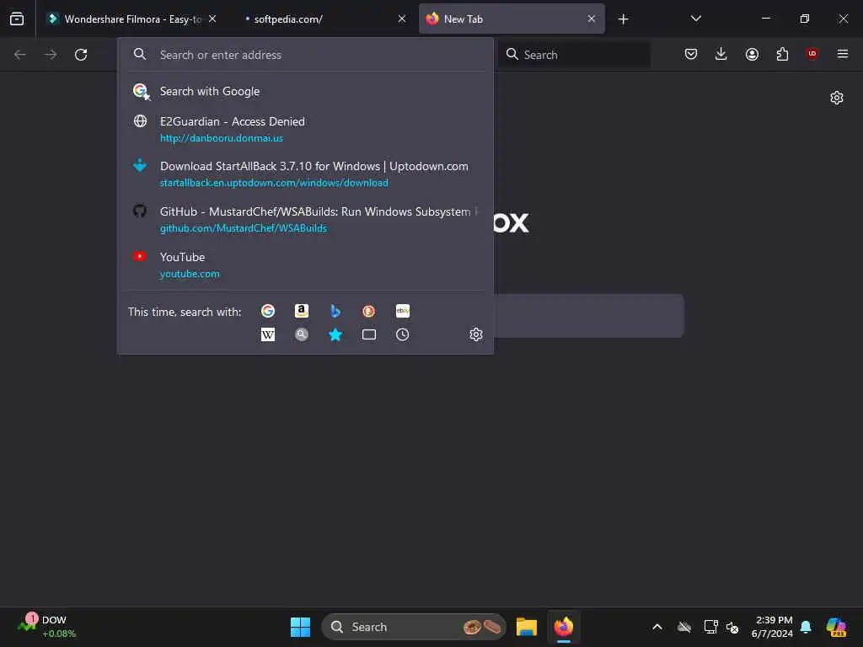Open the uBlock Origin extension icon
This screenshot has width=863, height=647.
pos(812,53)
